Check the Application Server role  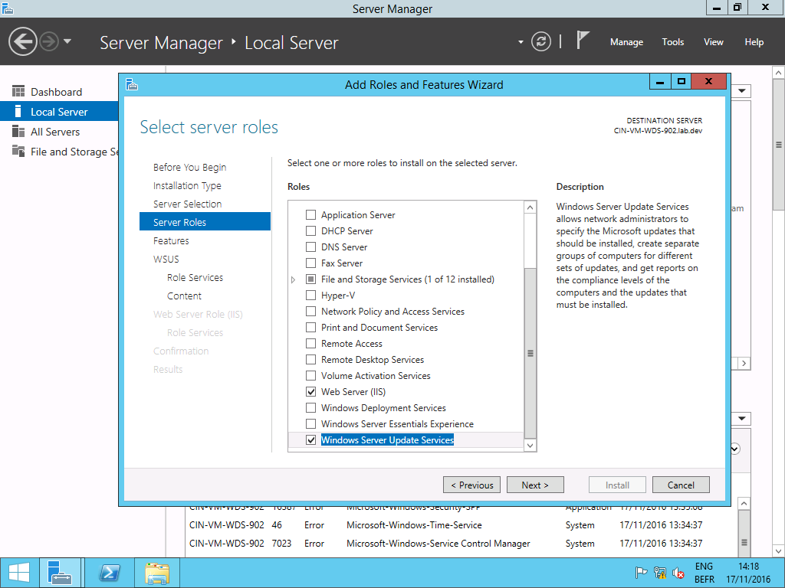click(x=311, y=215)
